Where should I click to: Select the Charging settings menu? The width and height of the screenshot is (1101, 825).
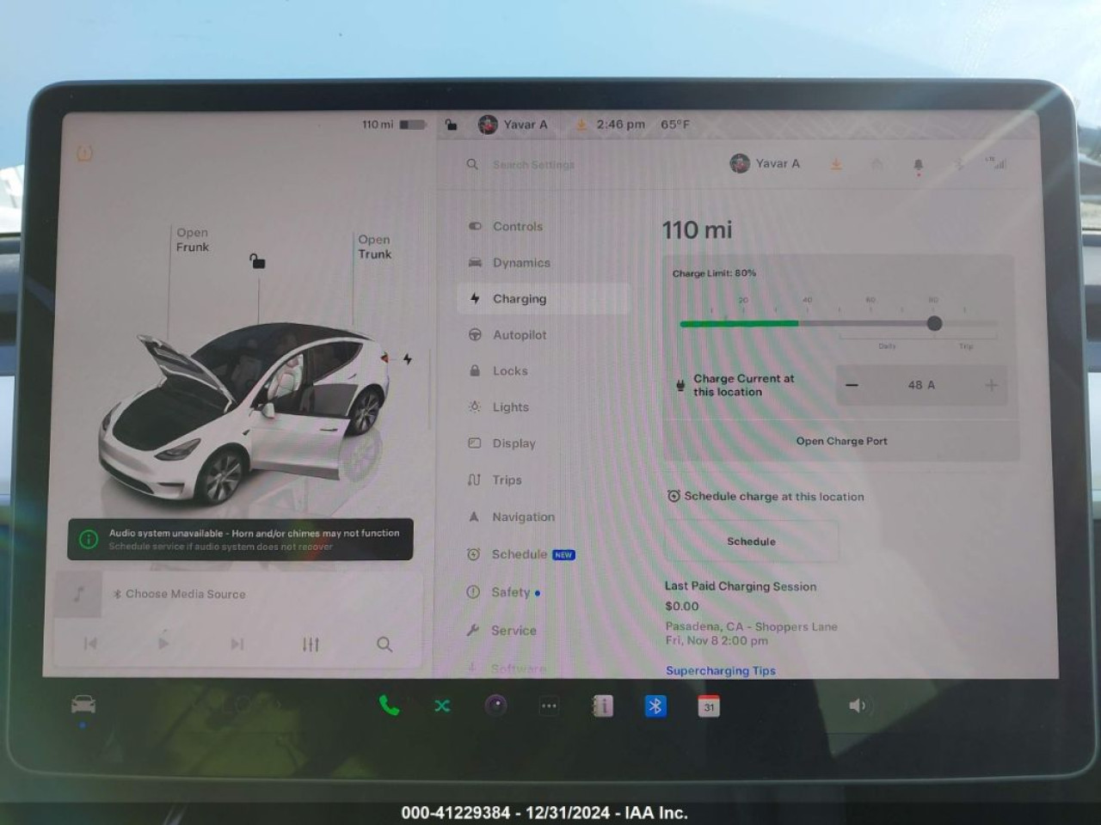[544, 298]
